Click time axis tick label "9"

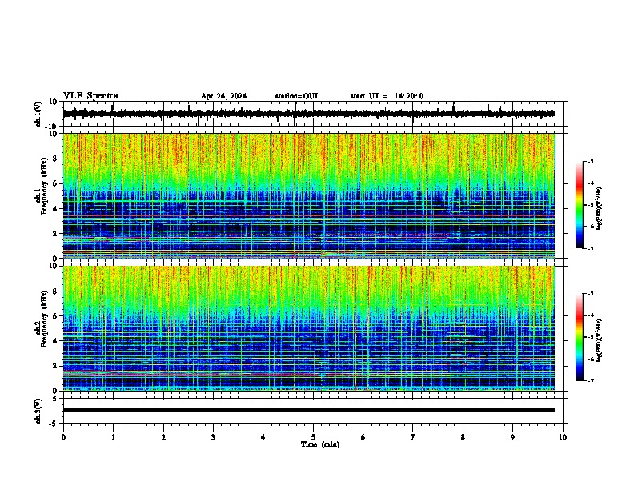512,436
